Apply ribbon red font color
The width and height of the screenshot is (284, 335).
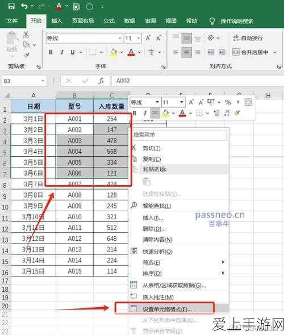[x=131, y=52]
